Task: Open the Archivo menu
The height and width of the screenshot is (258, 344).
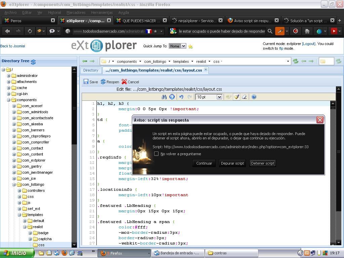Action: click(x=10, y=12)
